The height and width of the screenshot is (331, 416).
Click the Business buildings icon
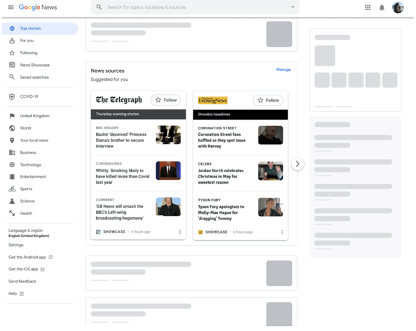point(12,152)
